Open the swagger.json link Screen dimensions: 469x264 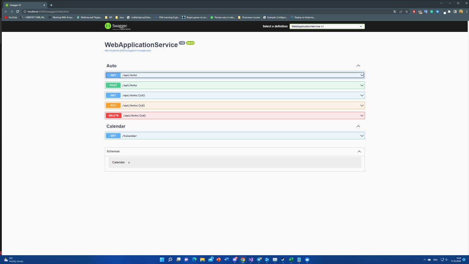tap(128, 50)
